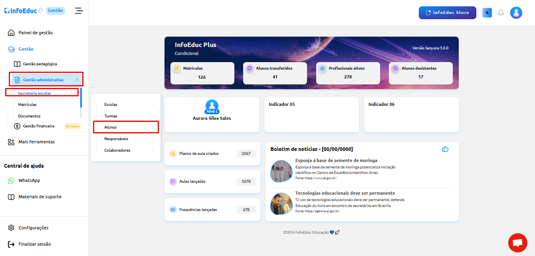Open the Materiais de suporte link

(40, 197)
